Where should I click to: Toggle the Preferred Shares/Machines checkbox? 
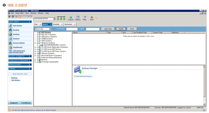tap(38, 57)
